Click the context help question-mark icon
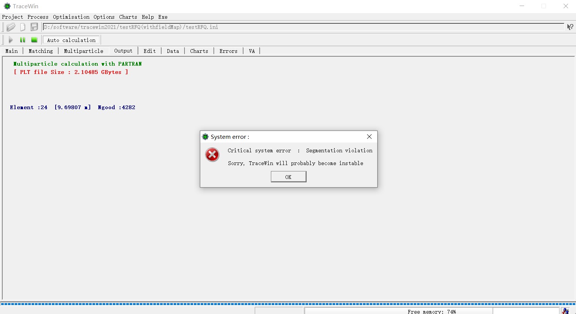 570,27
